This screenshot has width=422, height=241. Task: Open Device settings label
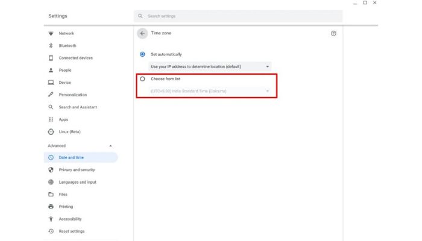[65, 83]
